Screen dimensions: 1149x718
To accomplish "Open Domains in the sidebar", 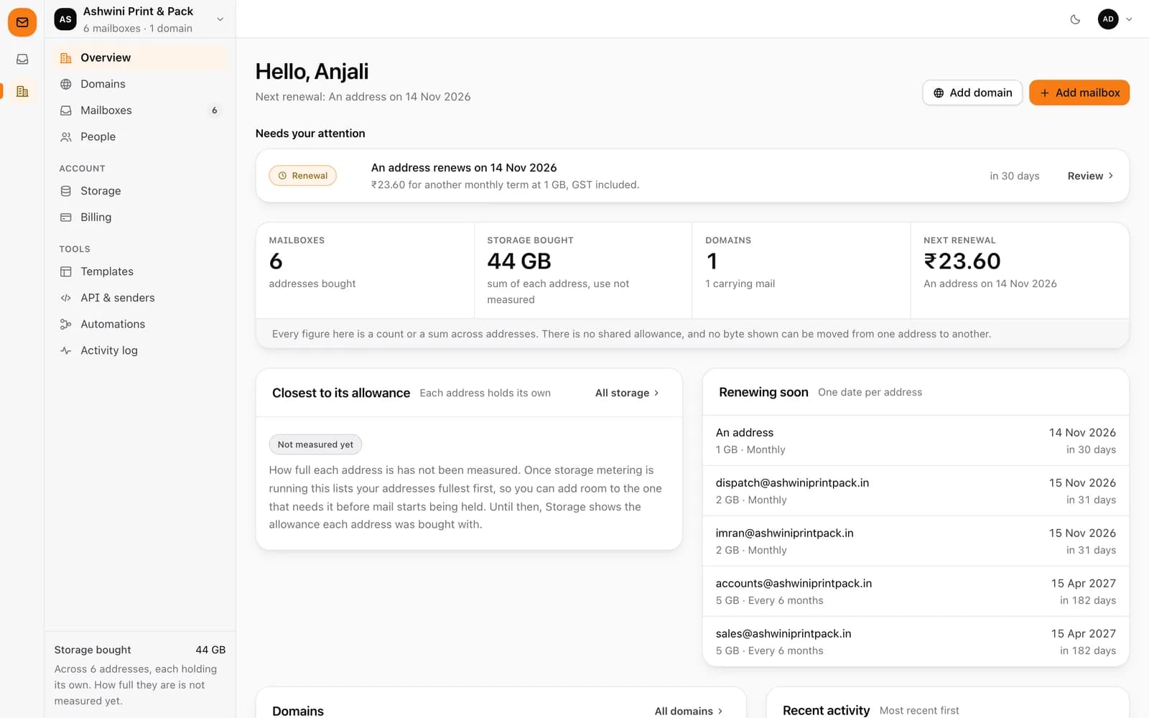I will coord(140,84).
